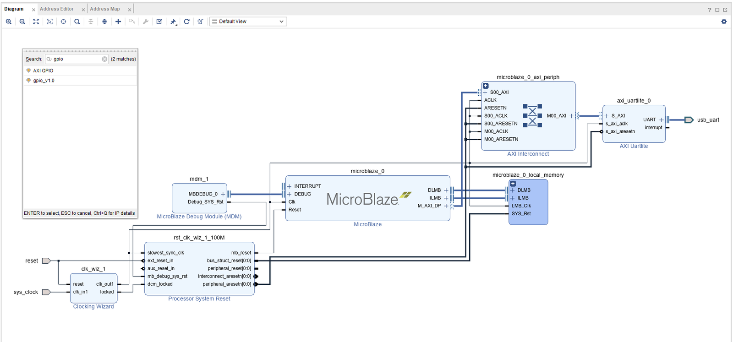Expand the microblaze_0_axi_periph block

[486, 86]
